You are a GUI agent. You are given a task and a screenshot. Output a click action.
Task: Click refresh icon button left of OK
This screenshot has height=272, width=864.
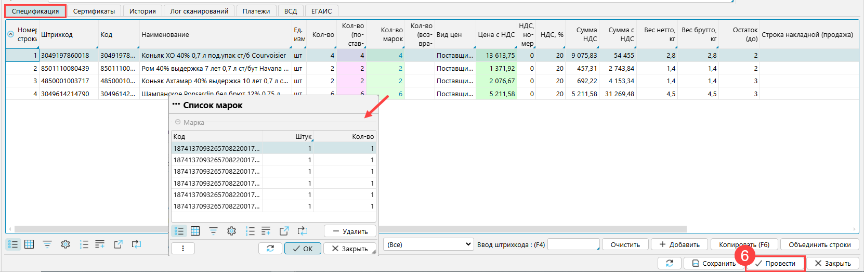point(270,249)
